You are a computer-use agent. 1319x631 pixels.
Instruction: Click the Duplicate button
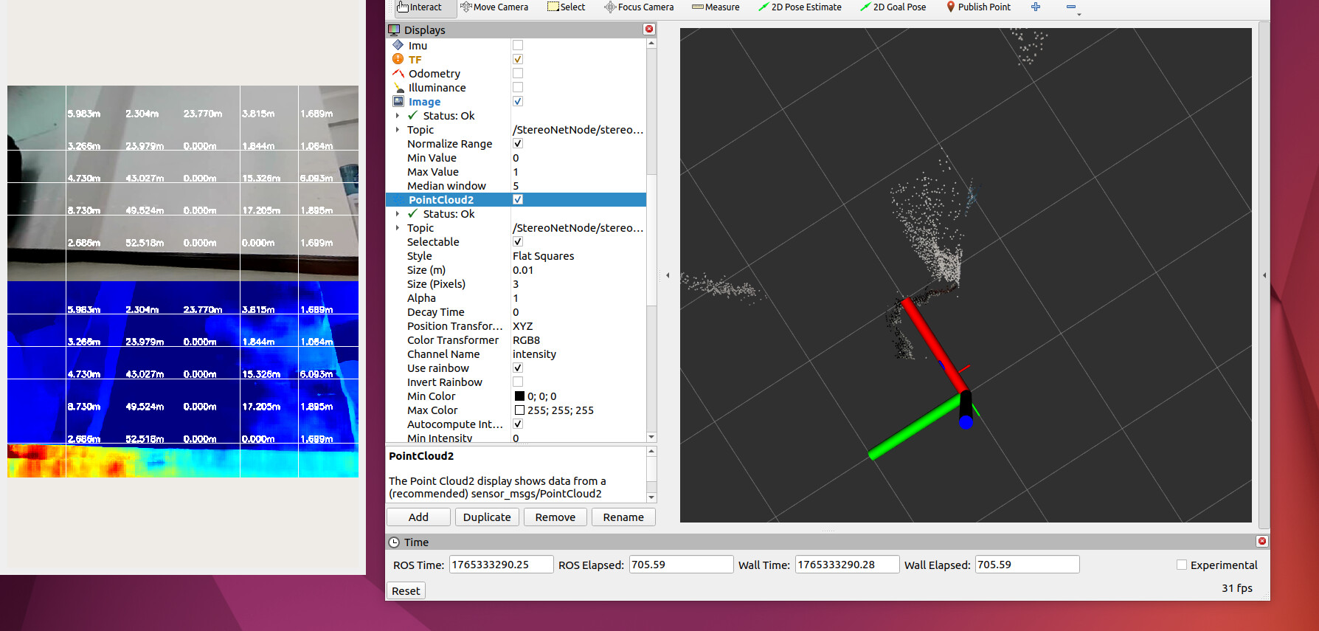[x=487, y=517]
